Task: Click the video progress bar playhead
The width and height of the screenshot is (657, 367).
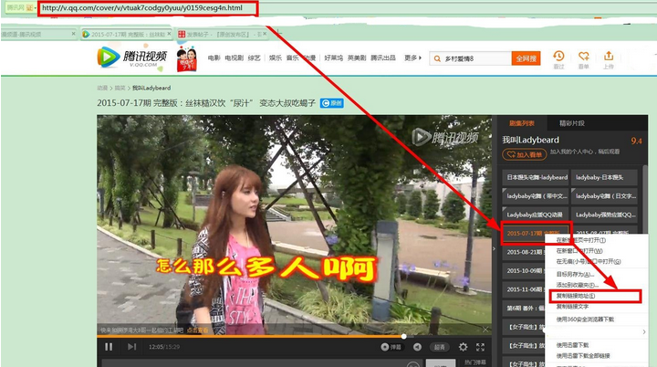Action: pos(403,336)
